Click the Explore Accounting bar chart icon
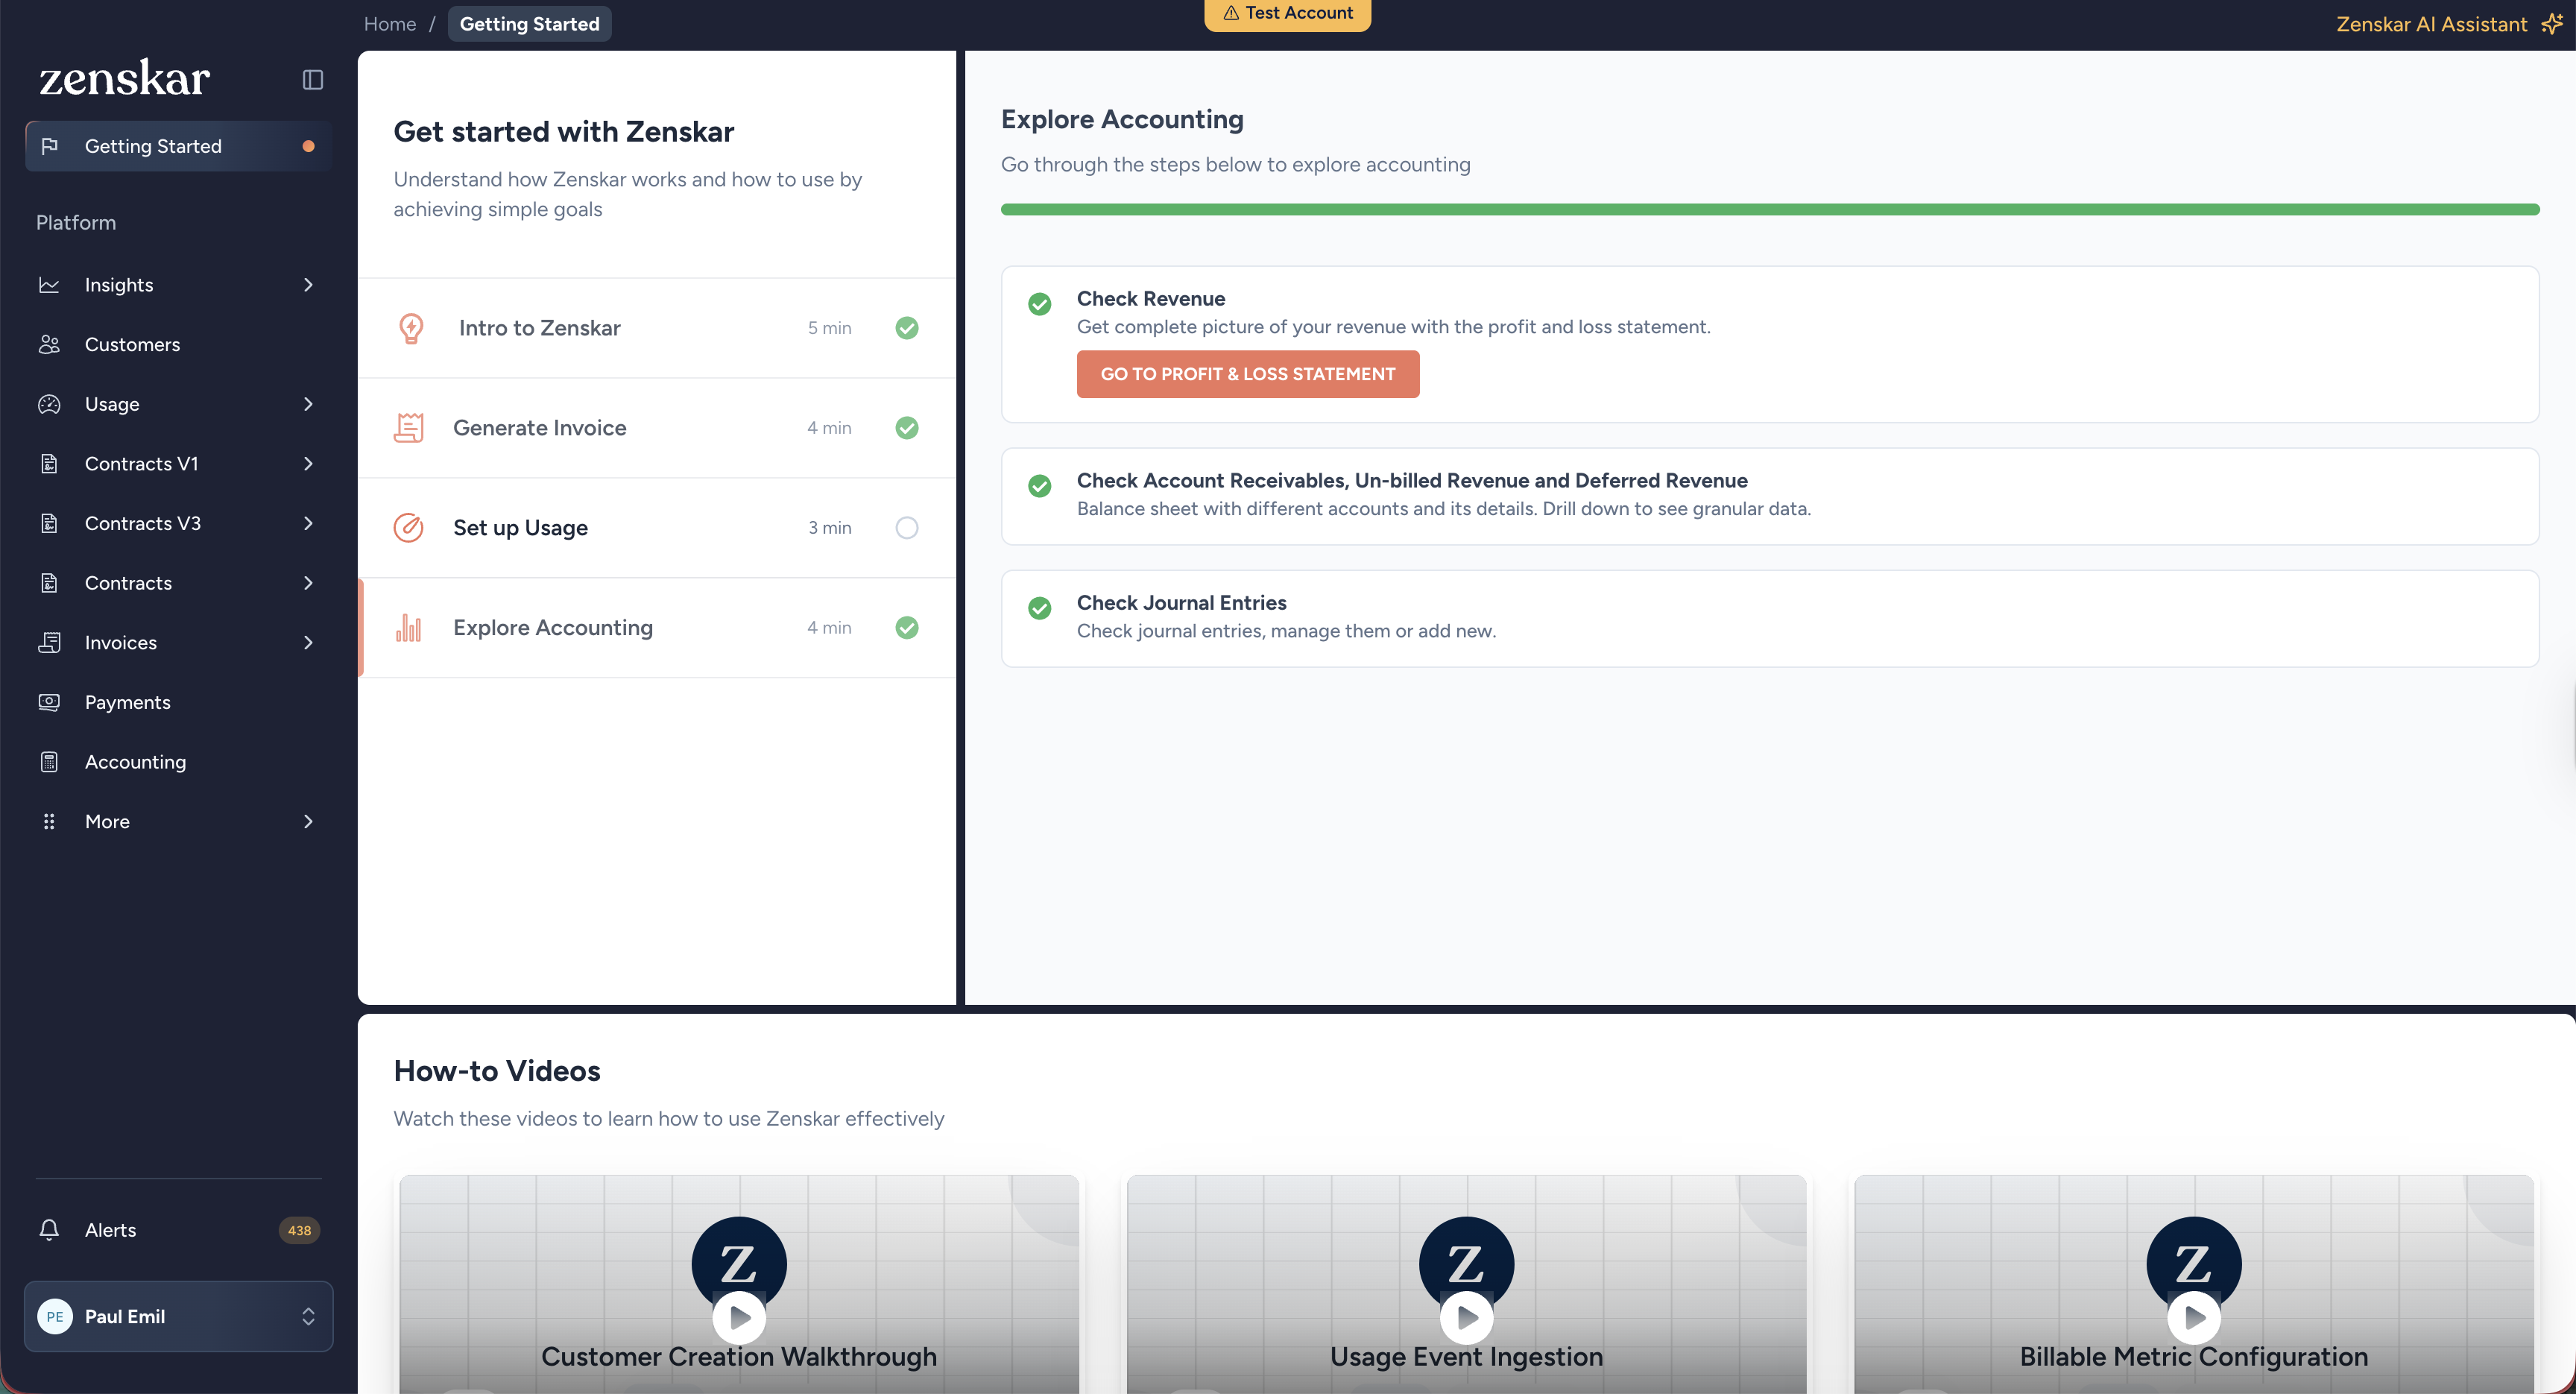2576x1394 pixels. [408, 628]
